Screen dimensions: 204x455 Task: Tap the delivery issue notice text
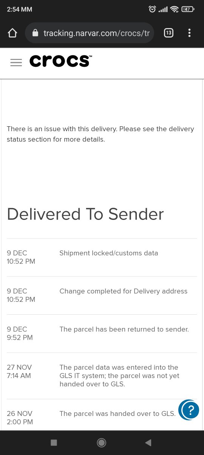pos(100,134)
